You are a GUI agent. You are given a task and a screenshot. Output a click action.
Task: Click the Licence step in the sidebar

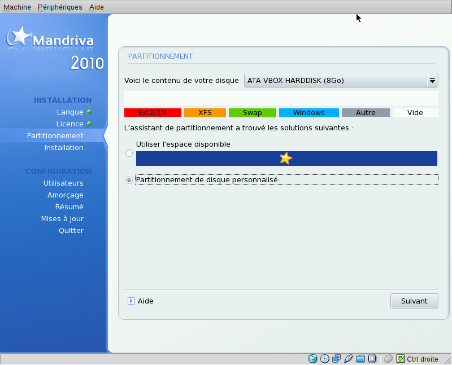click(x=69, y=124)
